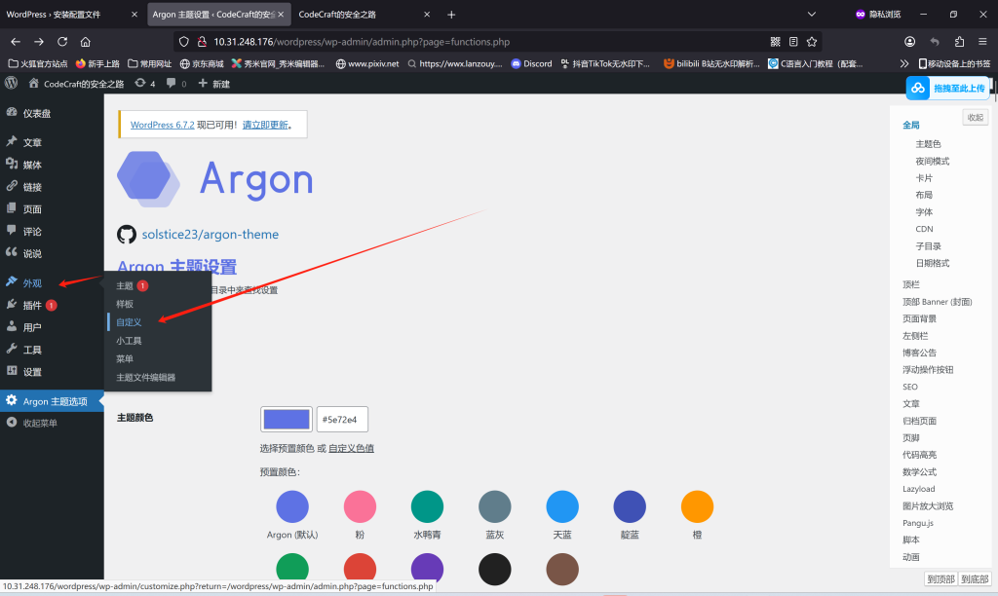Viewport: 998px width, 596px height.
Task: Open the QR code icon in address bar
Action: (775, 41)
